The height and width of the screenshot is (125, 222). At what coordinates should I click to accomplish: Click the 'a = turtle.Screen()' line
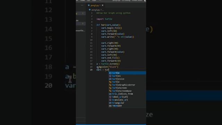coord(108,64)
